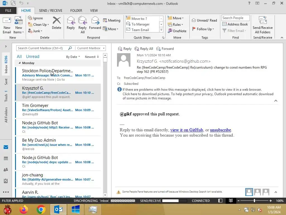Create a New Email
Viewport: 286px width, 215px height.
click(7, 25)
